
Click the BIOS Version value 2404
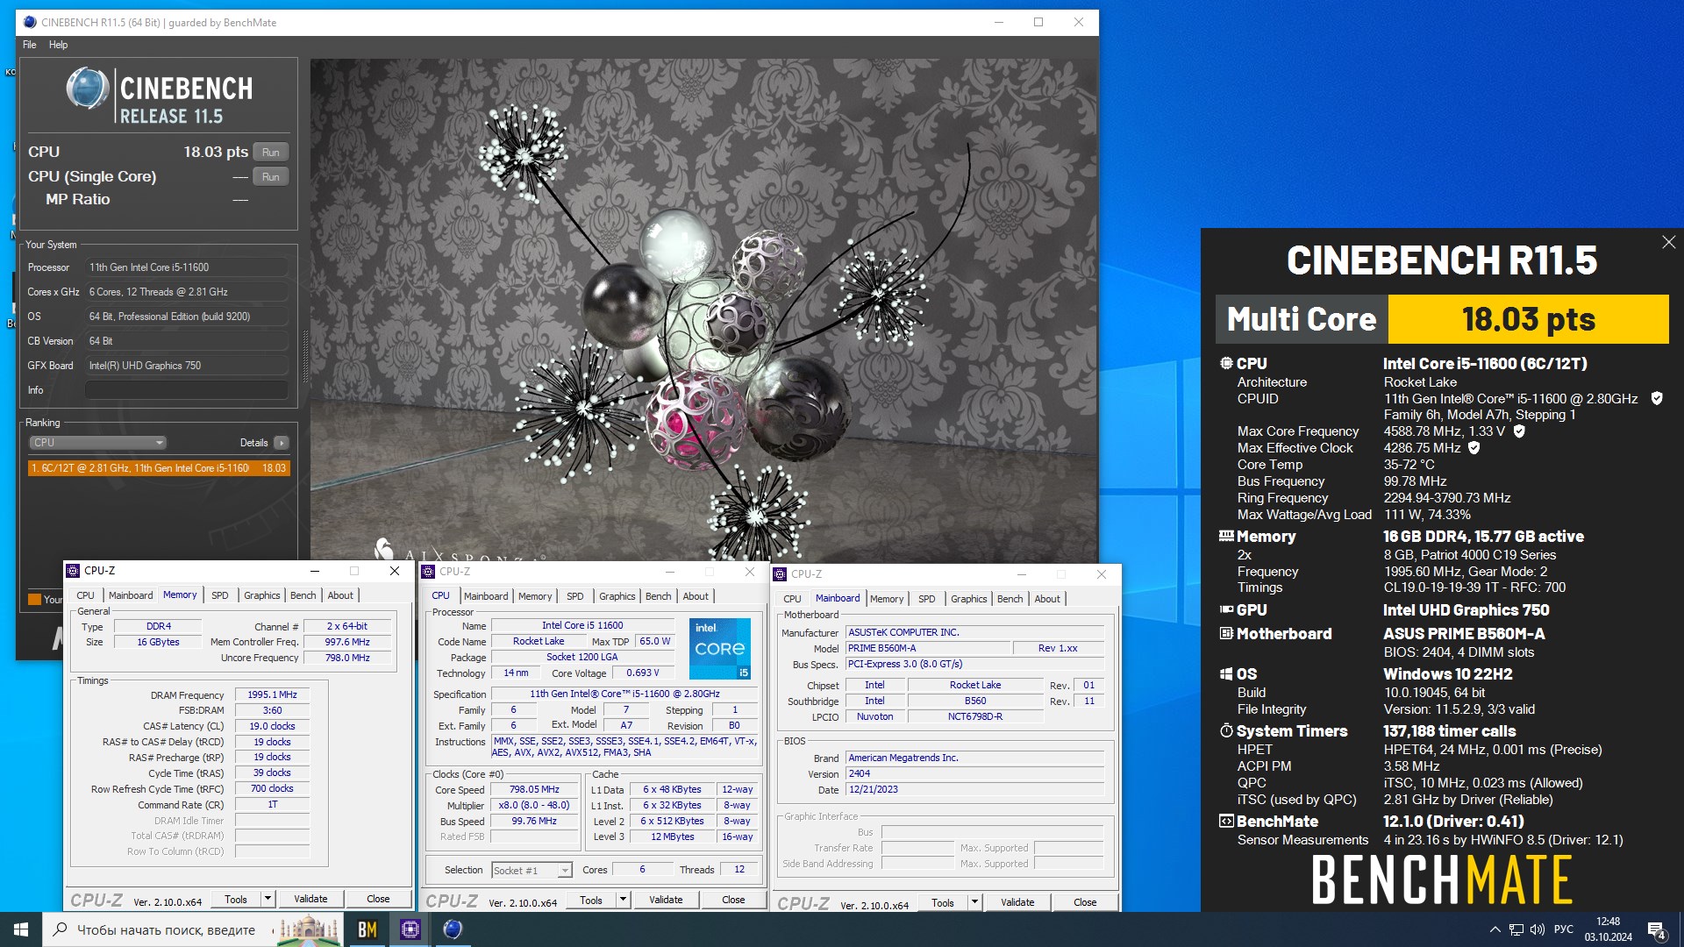(x=974, y=773)
